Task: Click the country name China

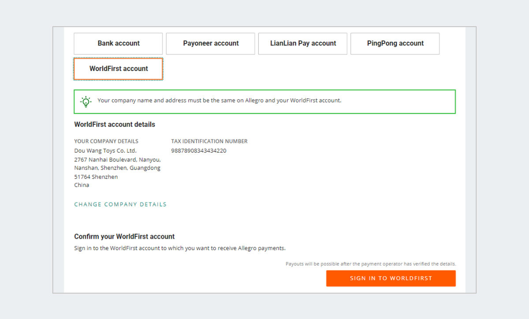Action: [82, 185]
